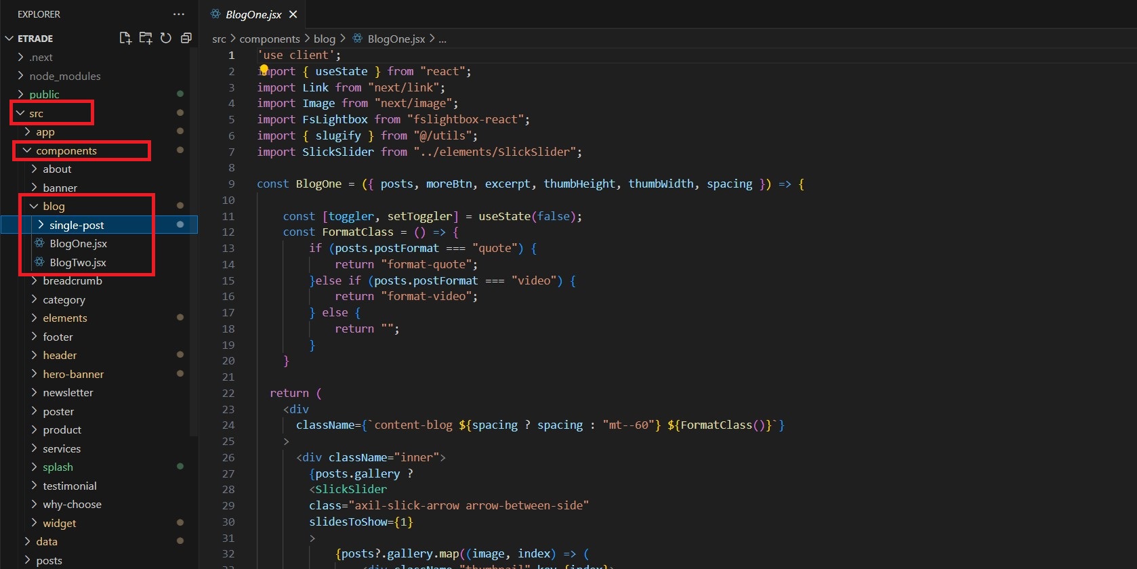This screenshot has height=569, width=1137.
Task: Click useState(false) call in code
Action: (527, 216)
